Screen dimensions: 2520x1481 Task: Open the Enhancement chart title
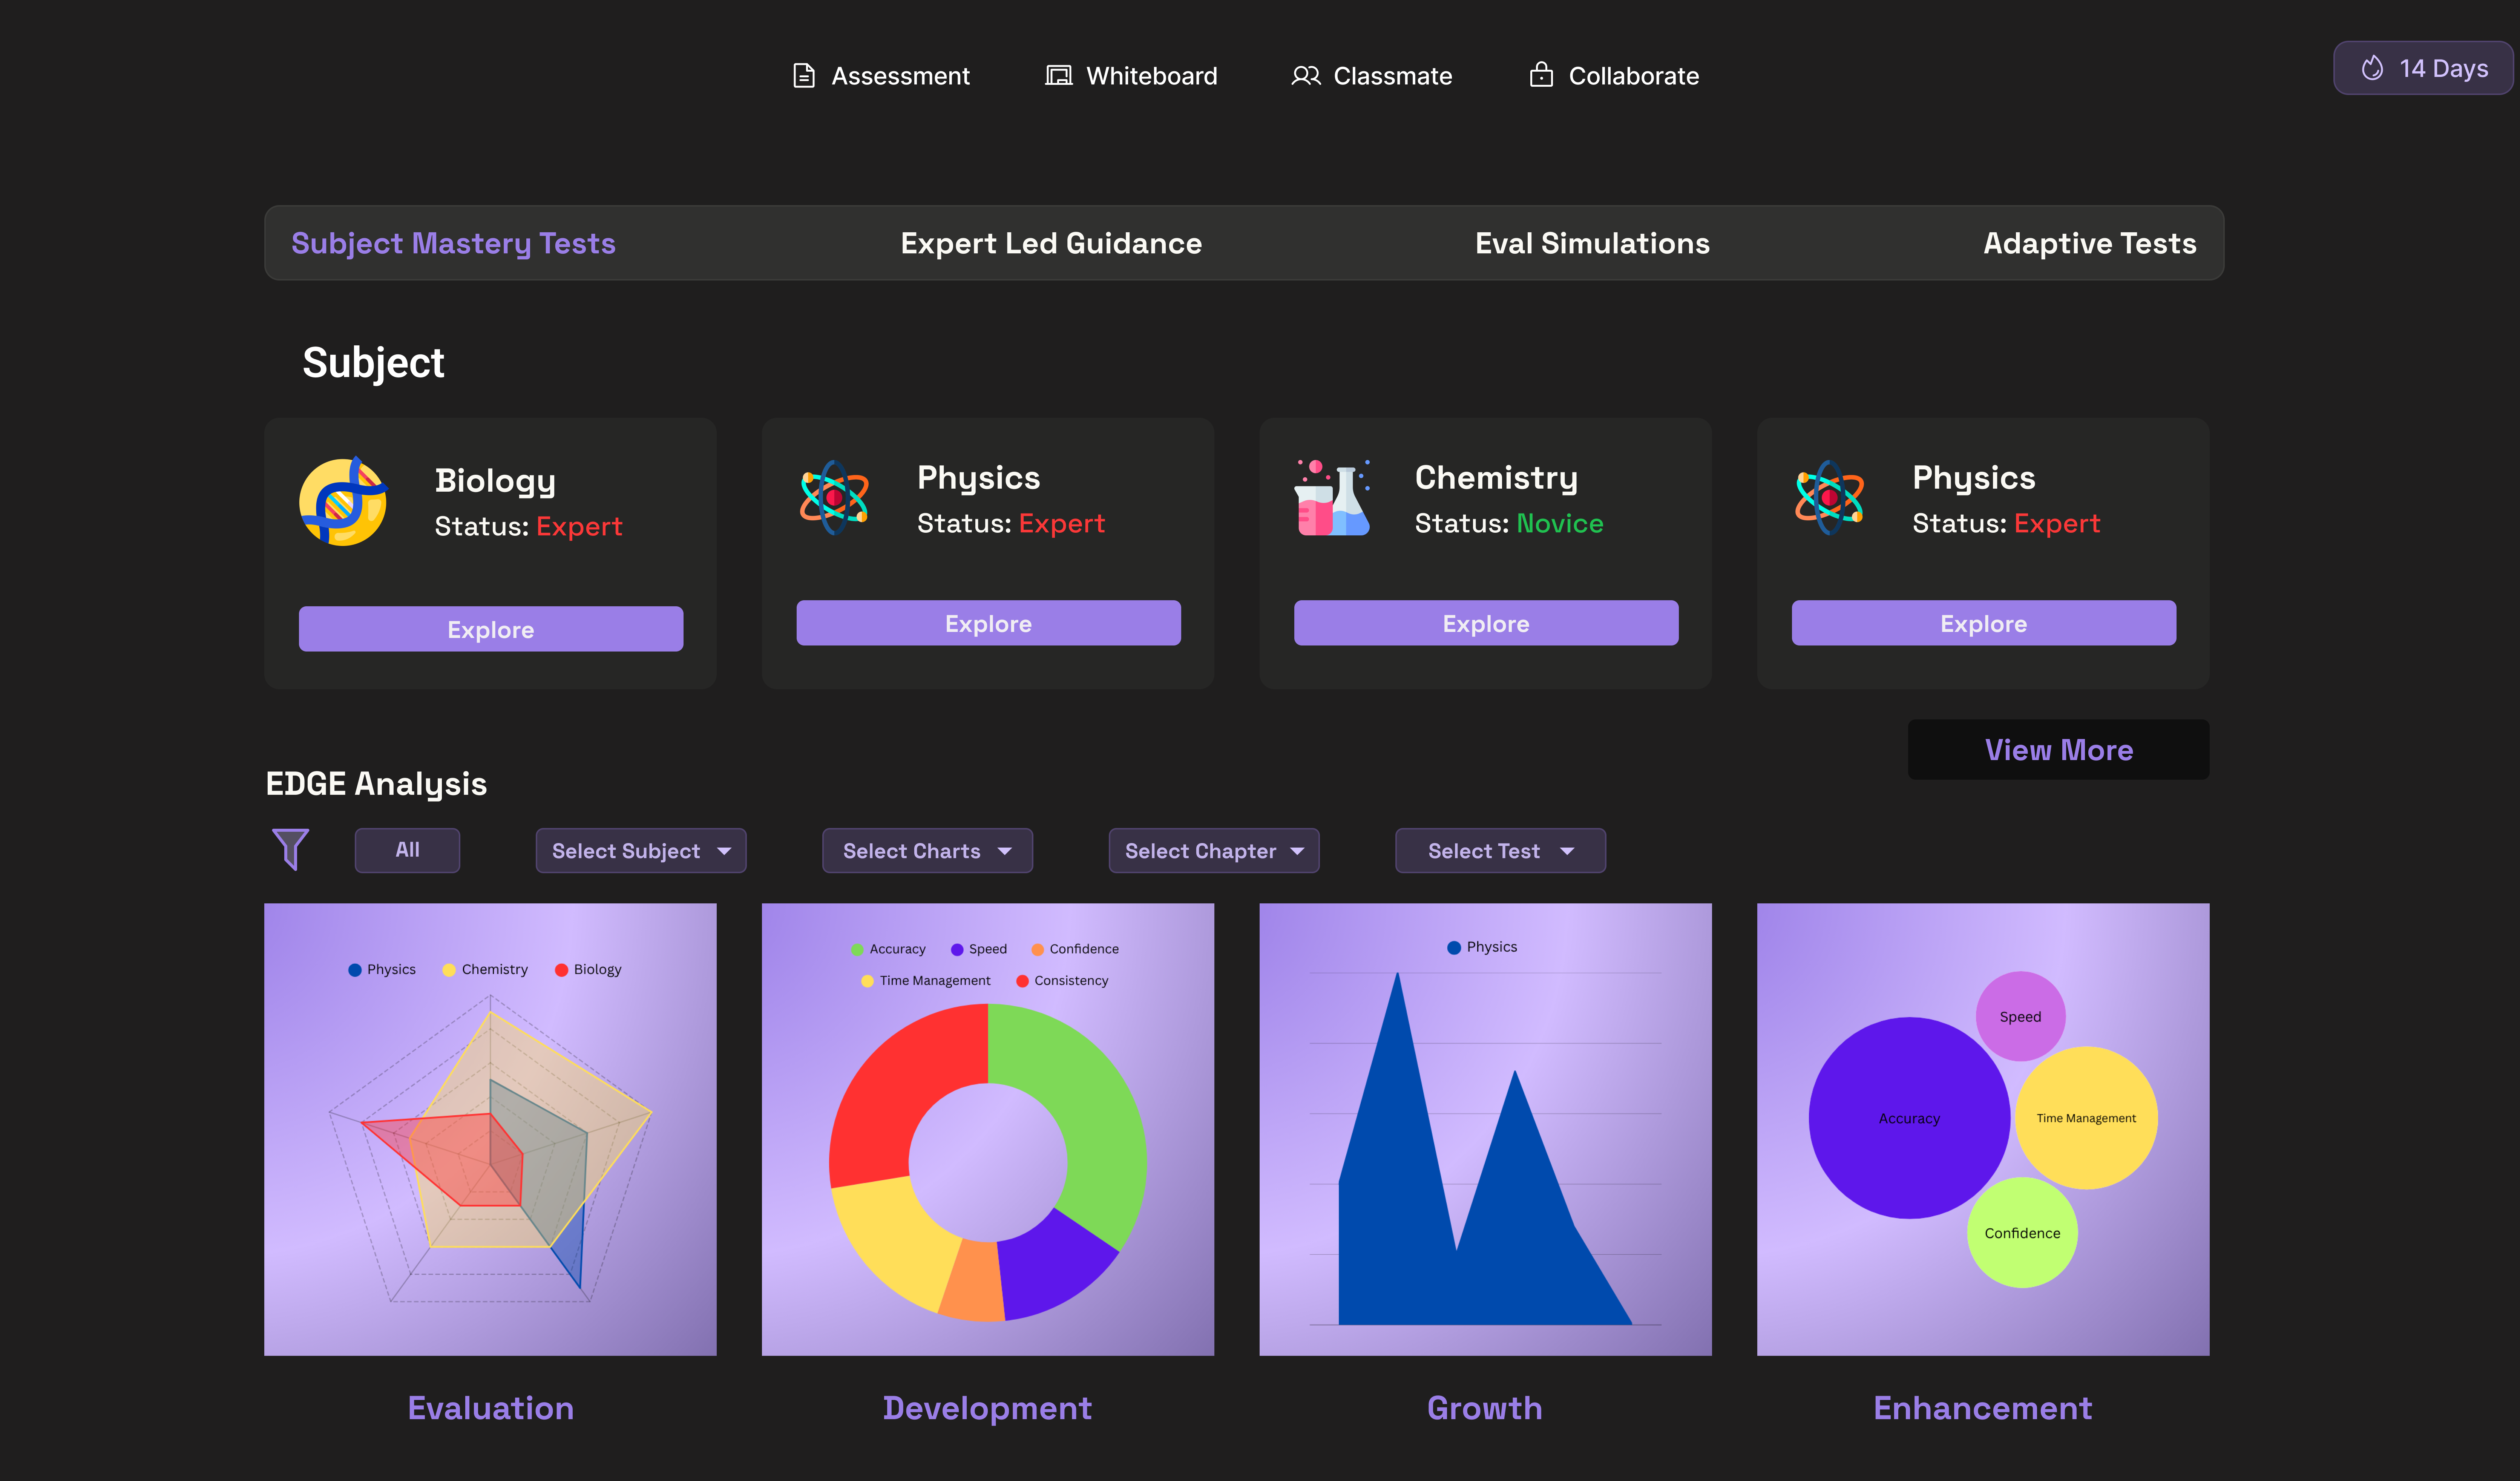click(1983, 1408)
